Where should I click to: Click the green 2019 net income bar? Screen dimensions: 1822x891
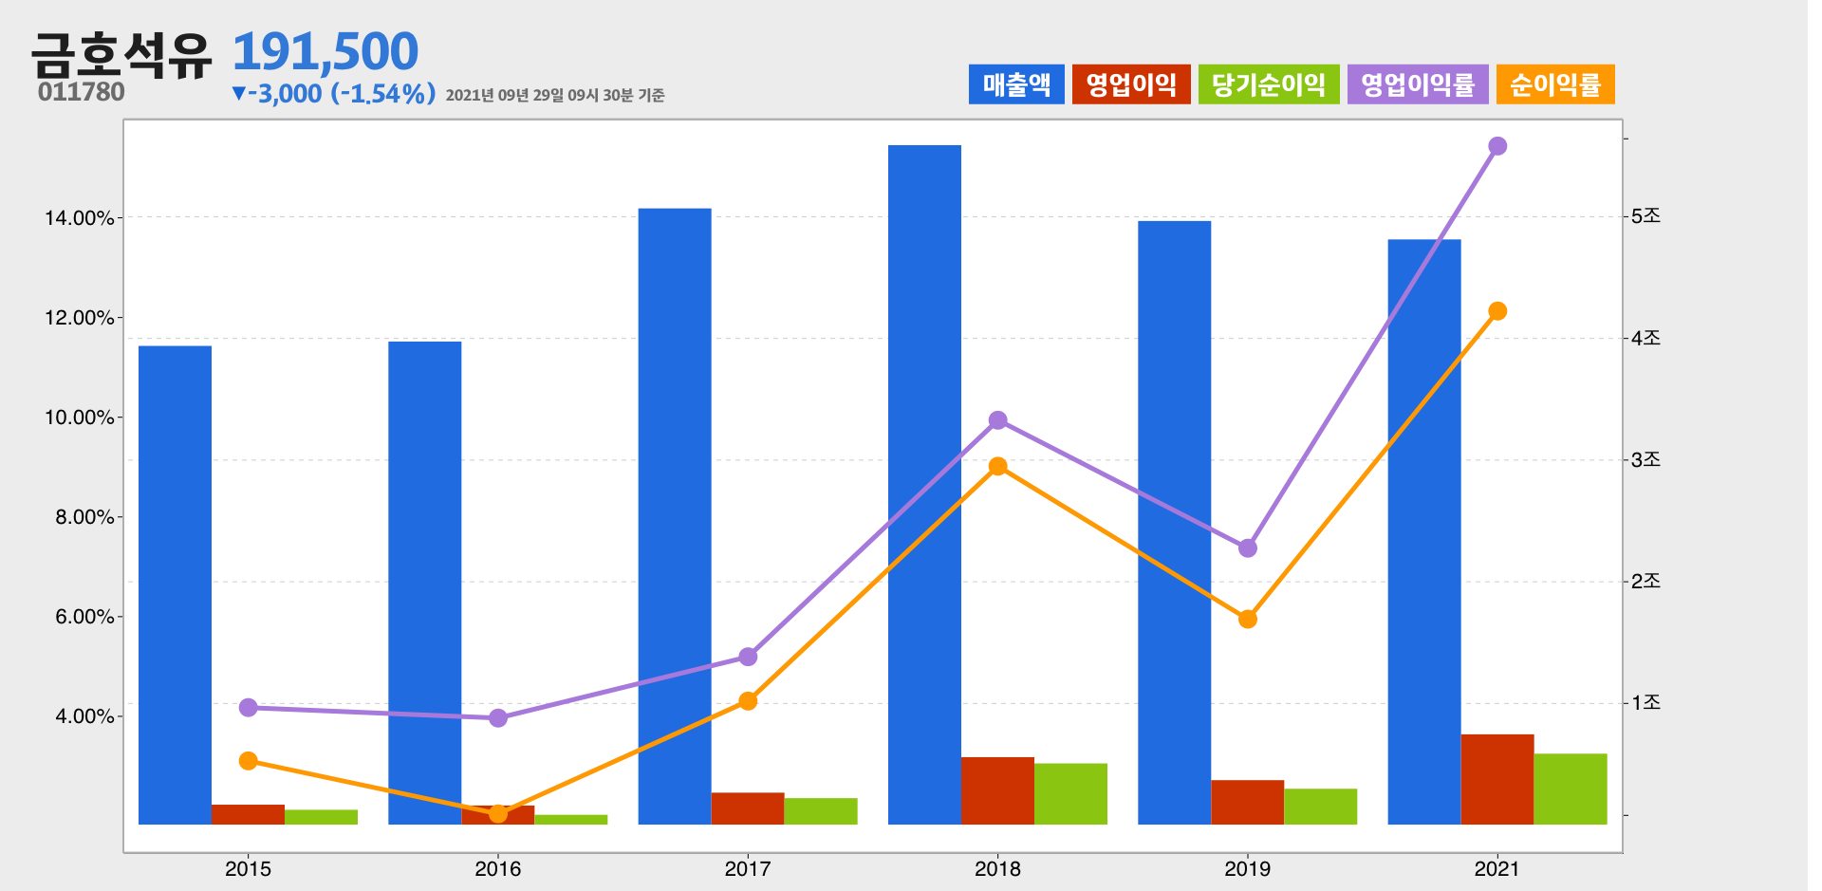(1321, 807)
